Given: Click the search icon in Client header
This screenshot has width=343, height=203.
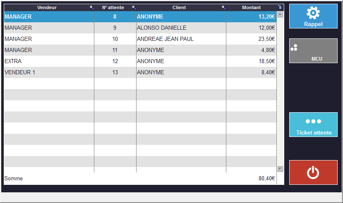Looking at the screenshot, I should point(224,7).
